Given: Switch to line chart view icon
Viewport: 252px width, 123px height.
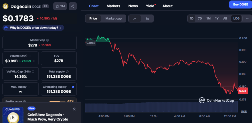Looking at the screenshot, I should pyautogui.click(x=135, y=18).
